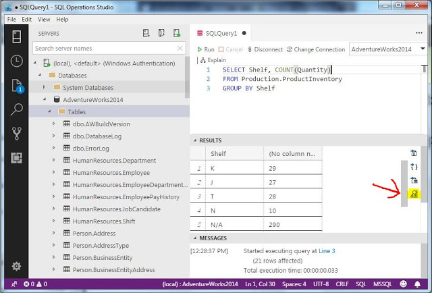Viewport: 432px width, 293px height.
Task: Select the cell with value 290
Action: (x=293, y=224)
